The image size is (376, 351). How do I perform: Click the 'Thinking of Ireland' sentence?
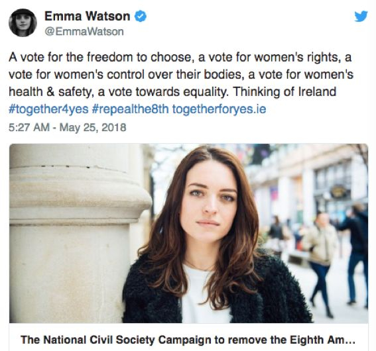[284, 92]
